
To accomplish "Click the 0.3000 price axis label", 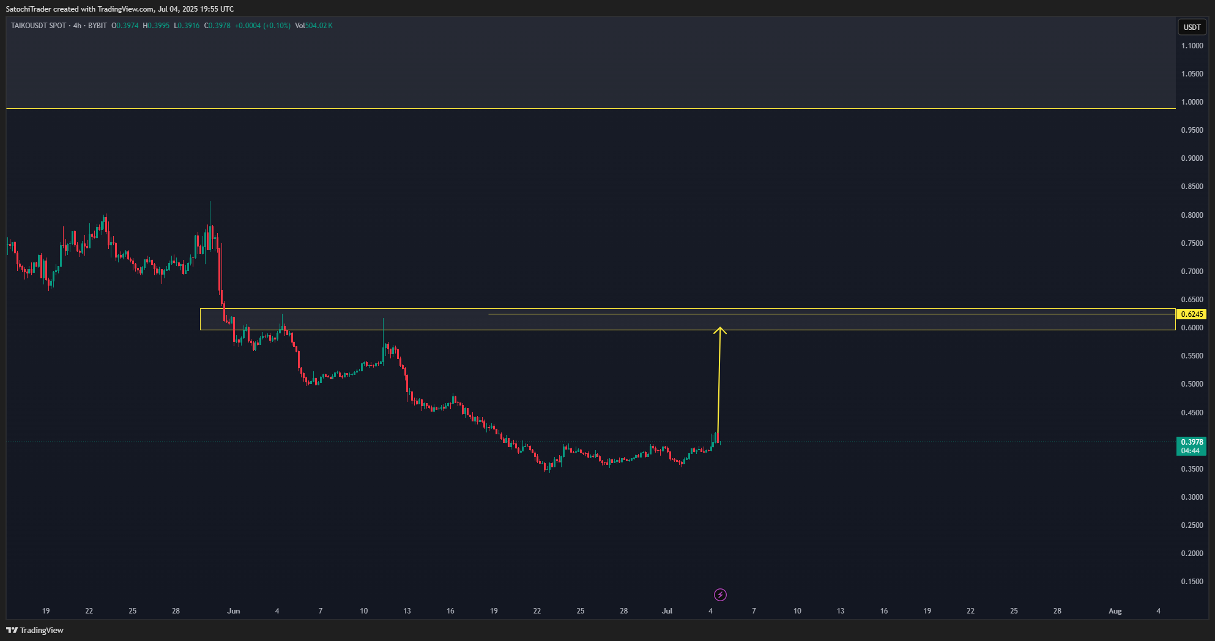I will point(1192,497).
